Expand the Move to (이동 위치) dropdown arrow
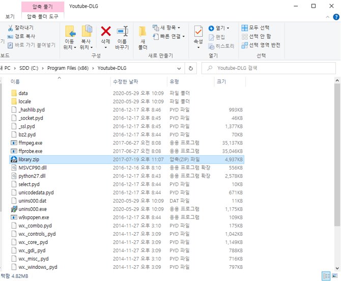Viewport: 341px width, 281px height. (x=75, y=47)
